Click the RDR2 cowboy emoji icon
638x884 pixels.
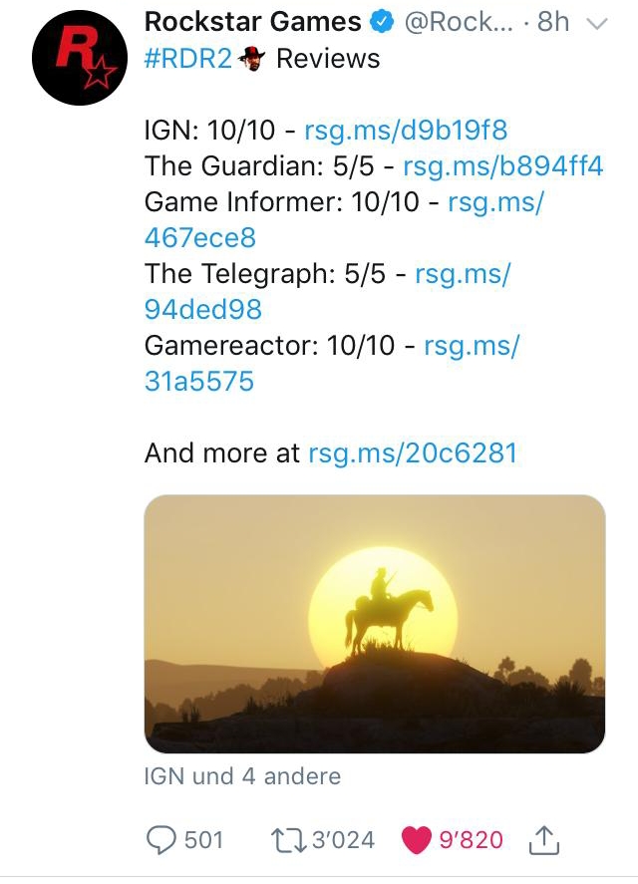251,59
